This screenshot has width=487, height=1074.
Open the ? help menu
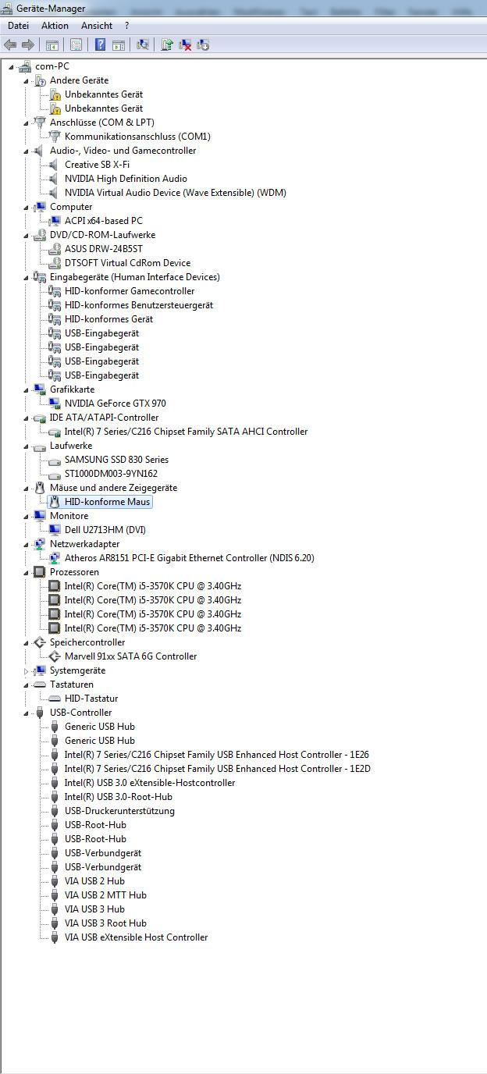[x=126, y=26]
